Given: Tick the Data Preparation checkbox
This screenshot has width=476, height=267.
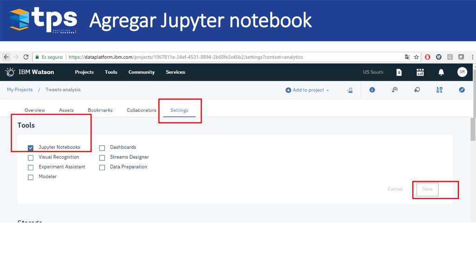Looking at the screenshot, I should pyautogui.click(x=102, y=167).
